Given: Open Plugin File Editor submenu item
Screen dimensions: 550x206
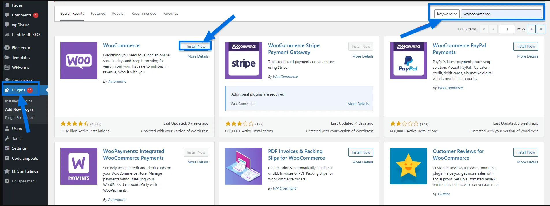Looking at the screenshot, I should click(19, 117).
